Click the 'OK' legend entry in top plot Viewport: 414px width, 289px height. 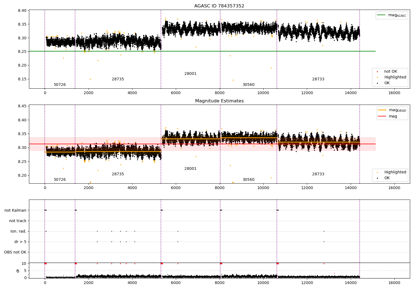(x=387, y=83)
